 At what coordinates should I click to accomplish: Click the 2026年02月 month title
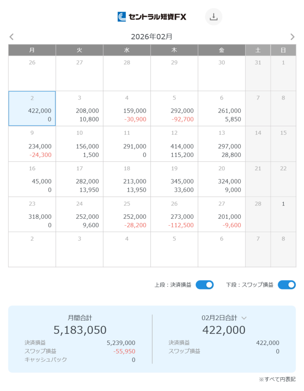[x=152, y=37]
